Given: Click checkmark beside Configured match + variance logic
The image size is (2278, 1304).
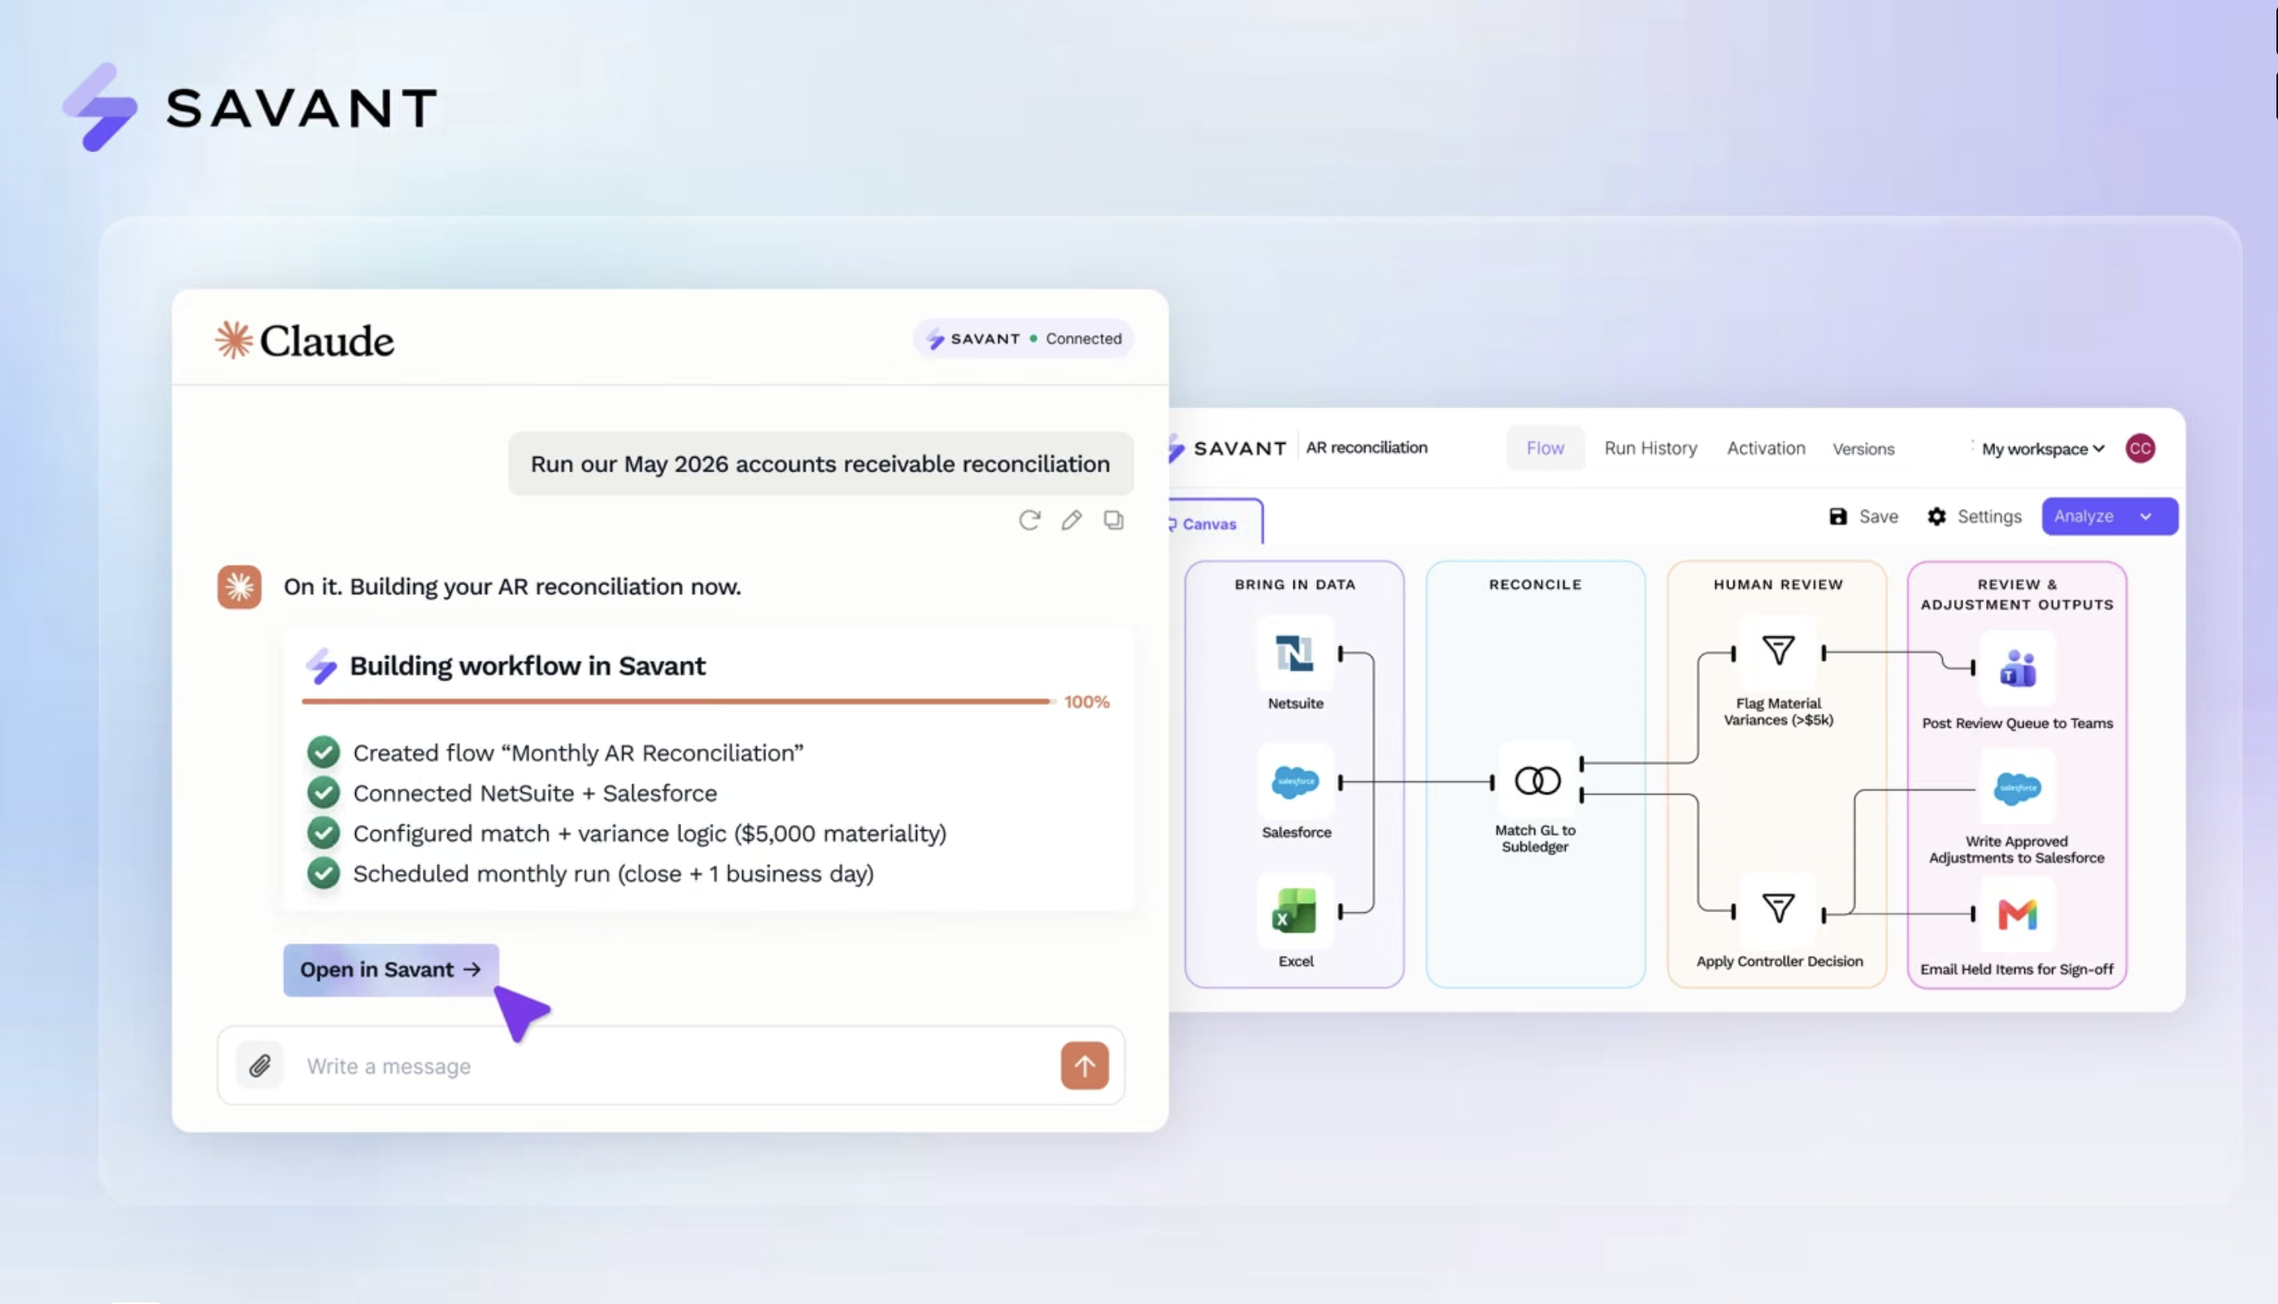Looking at the screenshot, I should [324, 833].
